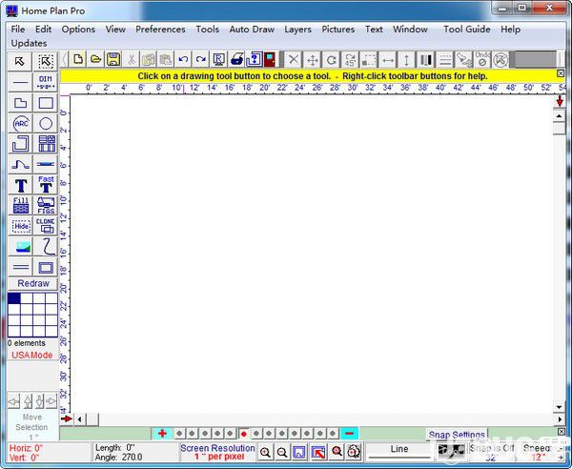The image size is (572, 469).
Task: Click the zoom in magnifier icon
Action: tap(265, 453)
